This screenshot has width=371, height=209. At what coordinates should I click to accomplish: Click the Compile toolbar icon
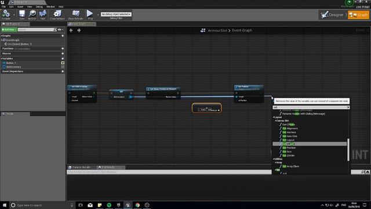[6, 15]
